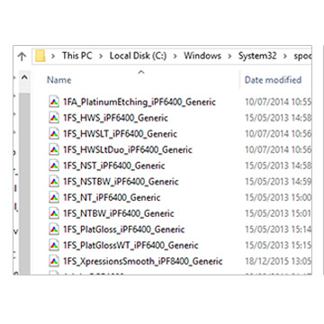This screenshot has height=324, width=324.
Task: Select the ICC icon of 1FS_HWSLtDuo file
Action: [x=54, y=149]
